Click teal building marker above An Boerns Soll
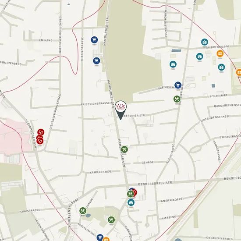The image size is (241, 241). pos(205,42)
